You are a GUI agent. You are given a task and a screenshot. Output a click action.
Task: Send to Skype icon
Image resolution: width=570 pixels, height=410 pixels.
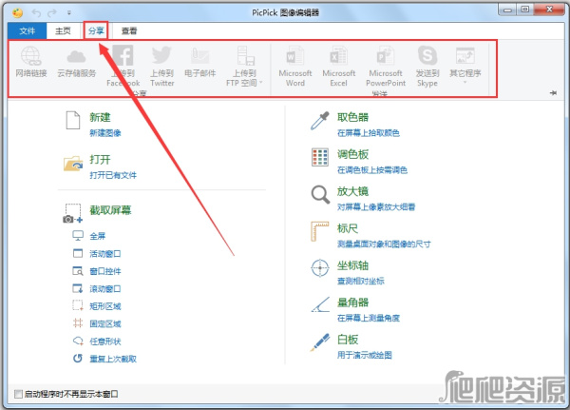click(x=427, y=56)
